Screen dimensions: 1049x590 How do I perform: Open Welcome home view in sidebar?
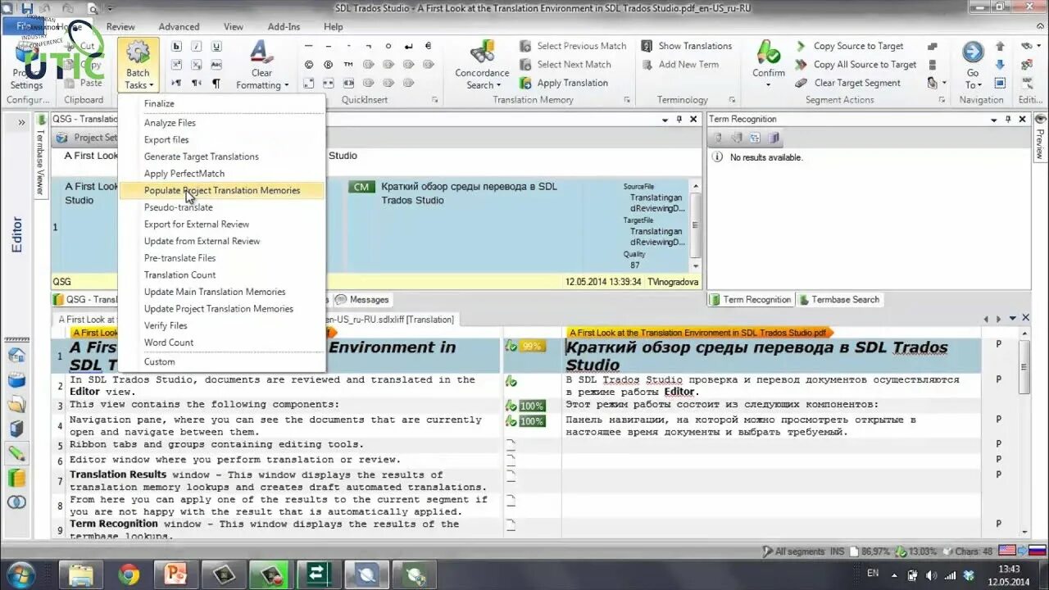[x=16, y=356]
